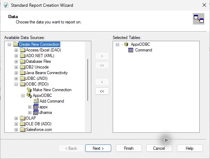This screenshot has height=159, width=210.
Task: Select the Access/Excel (DAO) label
Action: 43,50
